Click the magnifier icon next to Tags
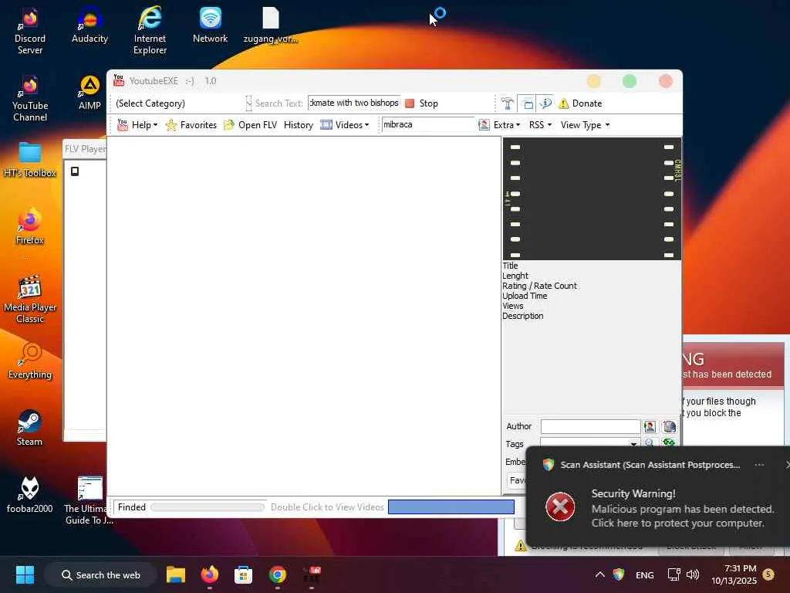This screenshot has height=593, width=790. tap(650, 442)
